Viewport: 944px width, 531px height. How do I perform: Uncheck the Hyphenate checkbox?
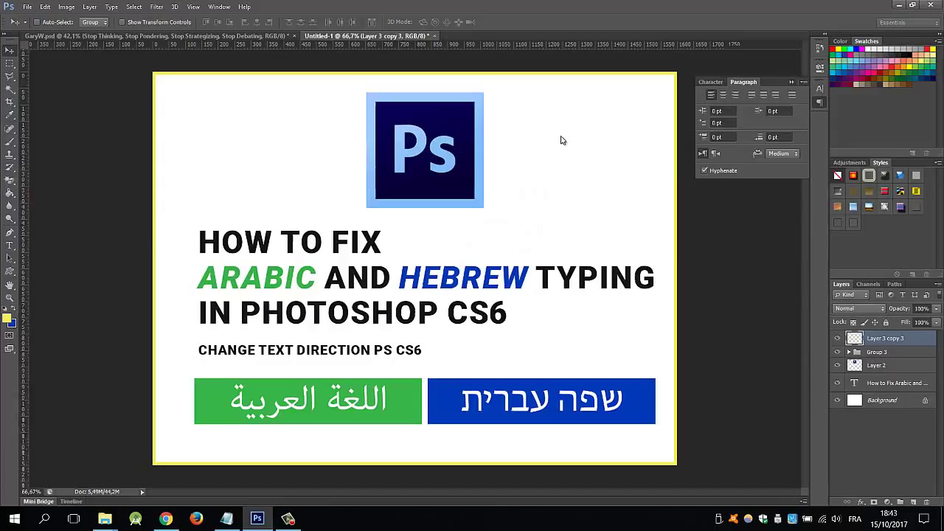tap(704, 170)
